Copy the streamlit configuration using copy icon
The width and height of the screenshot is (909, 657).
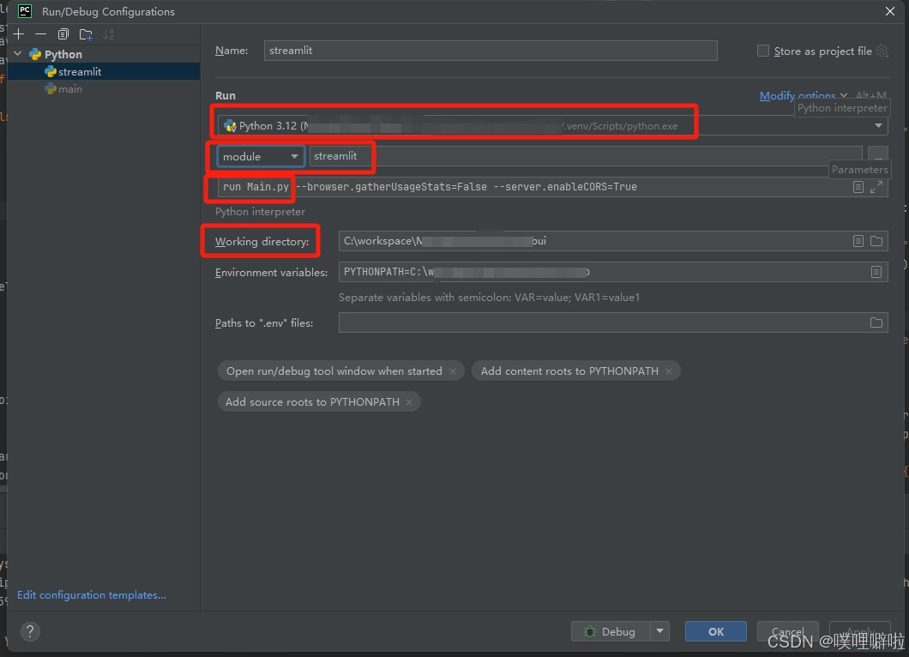click(x=63, y=34)
